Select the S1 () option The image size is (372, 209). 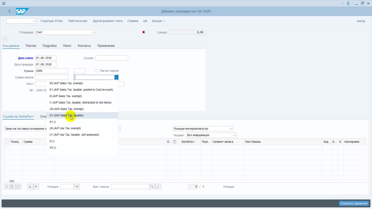[82, 122]
